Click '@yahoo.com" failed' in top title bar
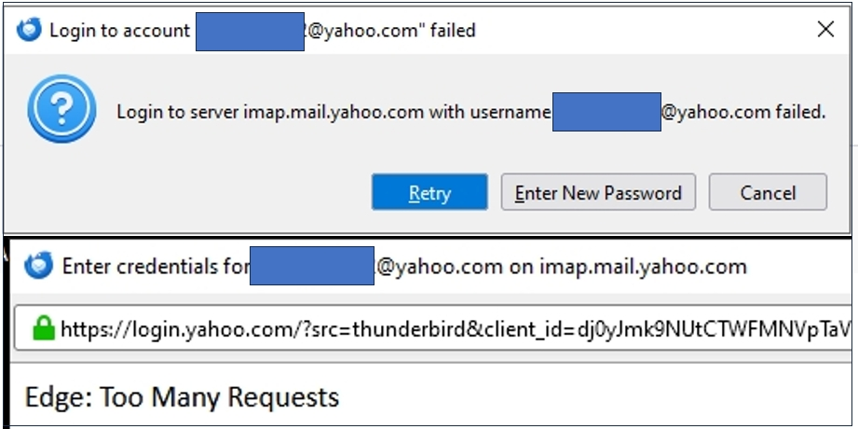Viewport: 858px width, 429px height. pyautogui.click(x=391, y=31)
